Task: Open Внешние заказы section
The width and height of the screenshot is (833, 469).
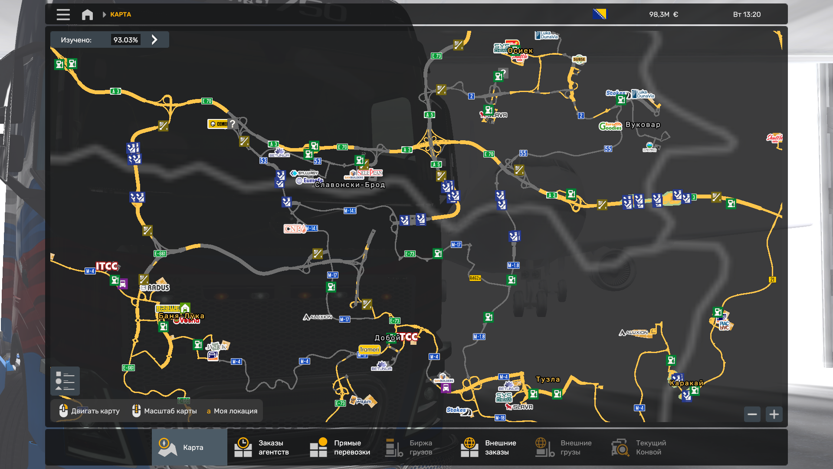Action: click(489, 447)
